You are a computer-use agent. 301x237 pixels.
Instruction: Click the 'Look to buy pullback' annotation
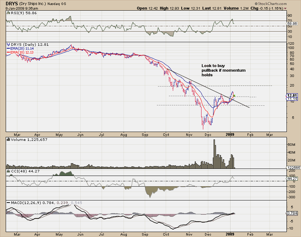click(x=223, y=70)
